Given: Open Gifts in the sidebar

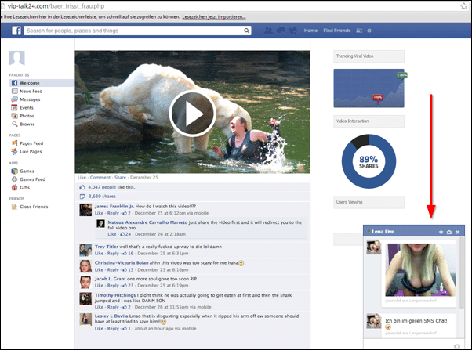Looking at the screenshot, I should click(x=24, y=188).
